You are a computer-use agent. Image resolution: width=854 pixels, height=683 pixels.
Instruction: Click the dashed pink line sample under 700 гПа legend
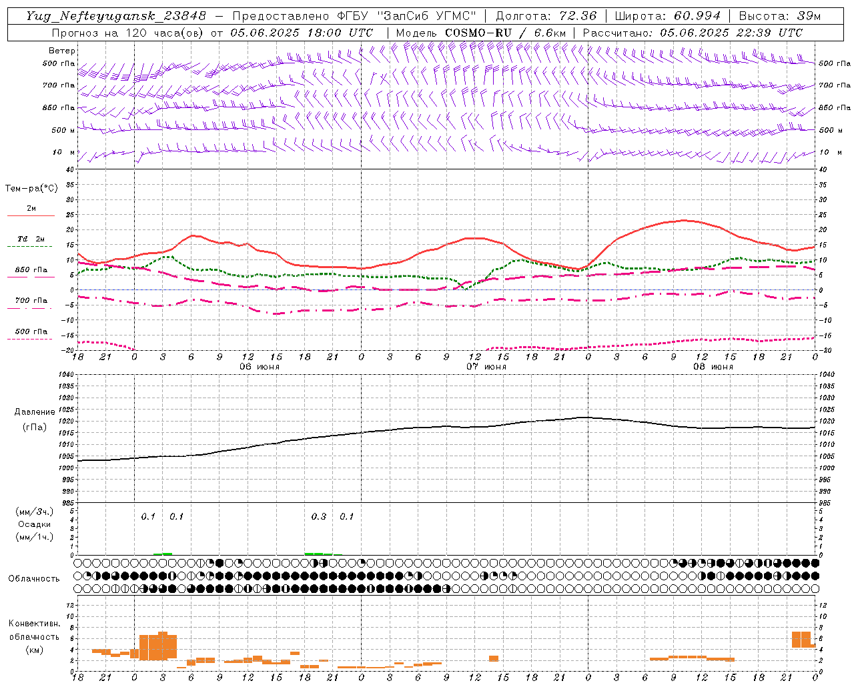(31, 308)
